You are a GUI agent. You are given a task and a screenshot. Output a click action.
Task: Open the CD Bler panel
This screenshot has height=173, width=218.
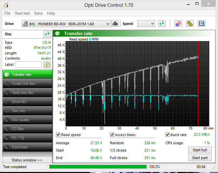coord(27,129)
